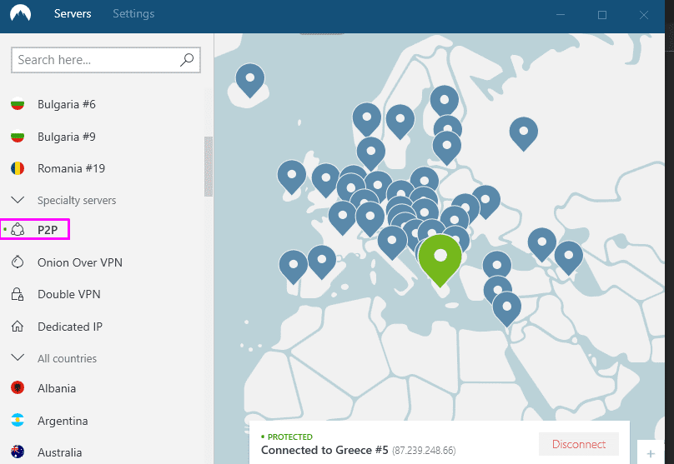Click the P2P specialty server icon

18,230
